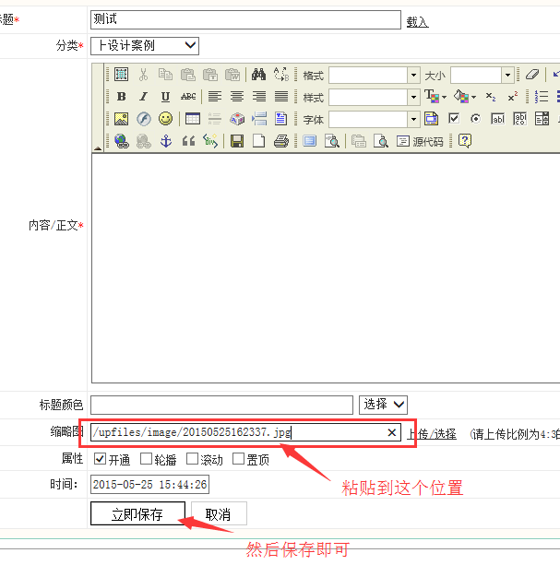560x565 pixels.
Task: Uncheck the 开通 checkbox
Action: 101,459
